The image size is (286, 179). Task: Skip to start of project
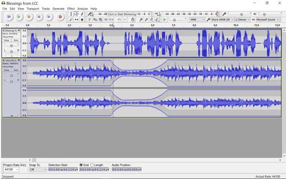coord(39,17)
